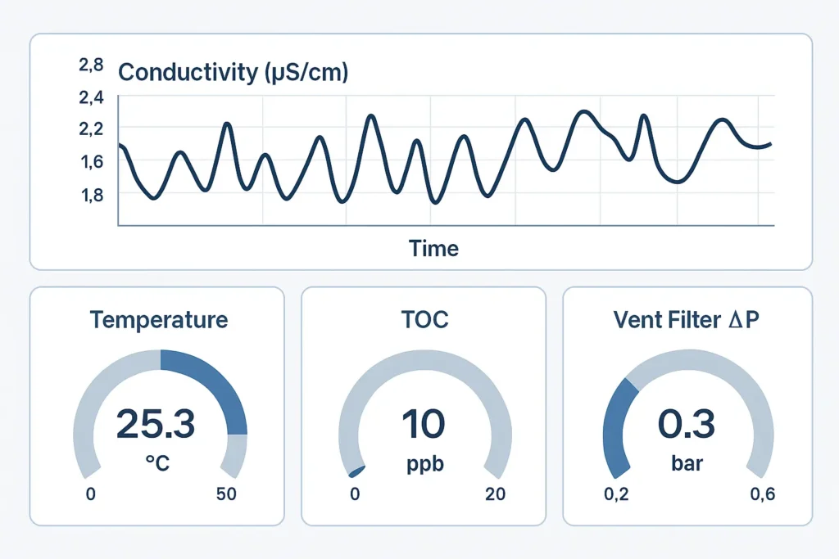
Task: Click the 20 maximum label on the TOC gauge
Action: point(495,494)
